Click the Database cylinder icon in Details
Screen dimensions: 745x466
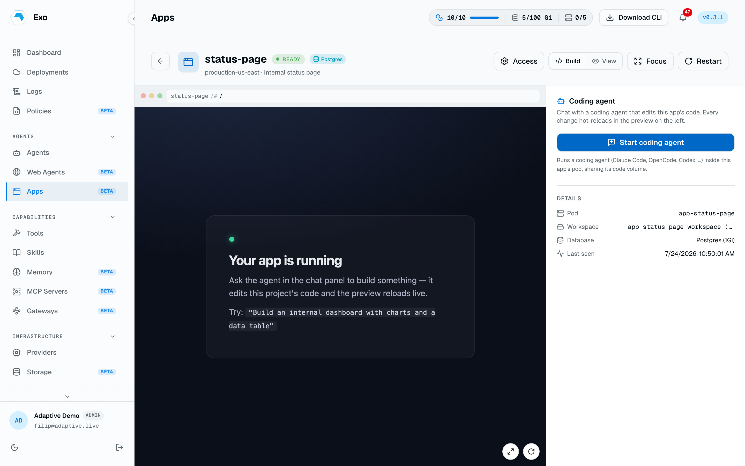point(560,240)
